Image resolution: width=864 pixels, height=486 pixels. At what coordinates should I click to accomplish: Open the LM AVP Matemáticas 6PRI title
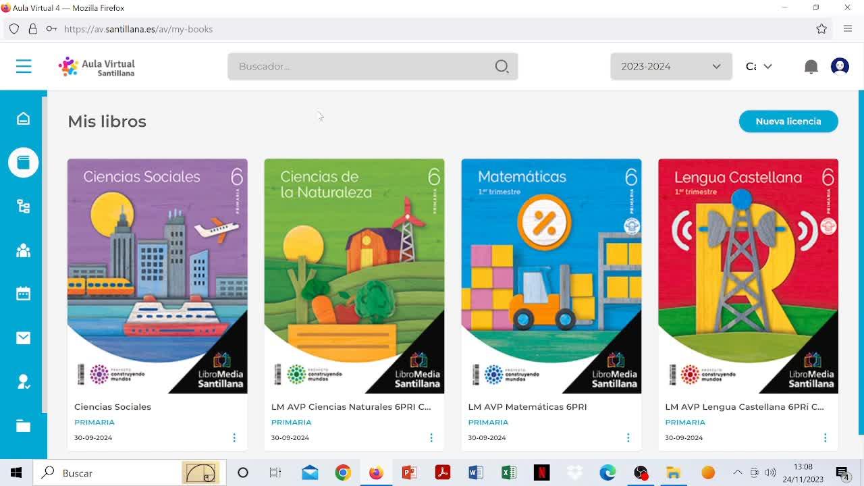pos(527,407)
